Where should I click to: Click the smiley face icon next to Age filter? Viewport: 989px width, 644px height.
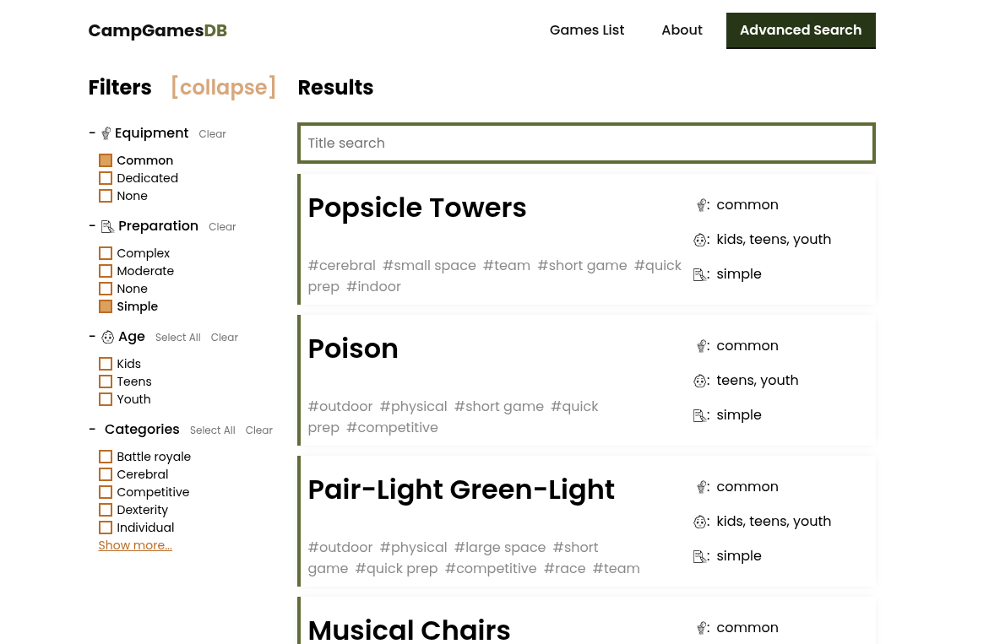[x=108, y=337]
